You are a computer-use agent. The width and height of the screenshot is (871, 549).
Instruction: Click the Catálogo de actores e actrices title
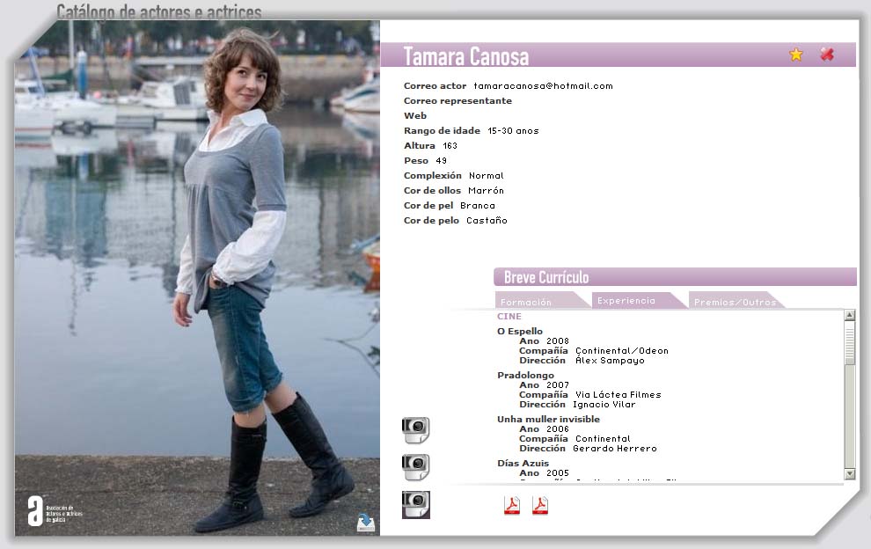pyautogui.click(x=159, y=11)
